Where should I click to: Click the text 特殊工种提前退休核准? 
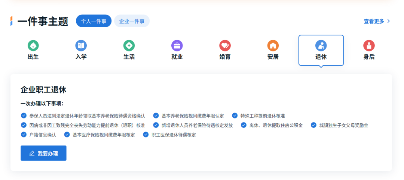(263, 116)
